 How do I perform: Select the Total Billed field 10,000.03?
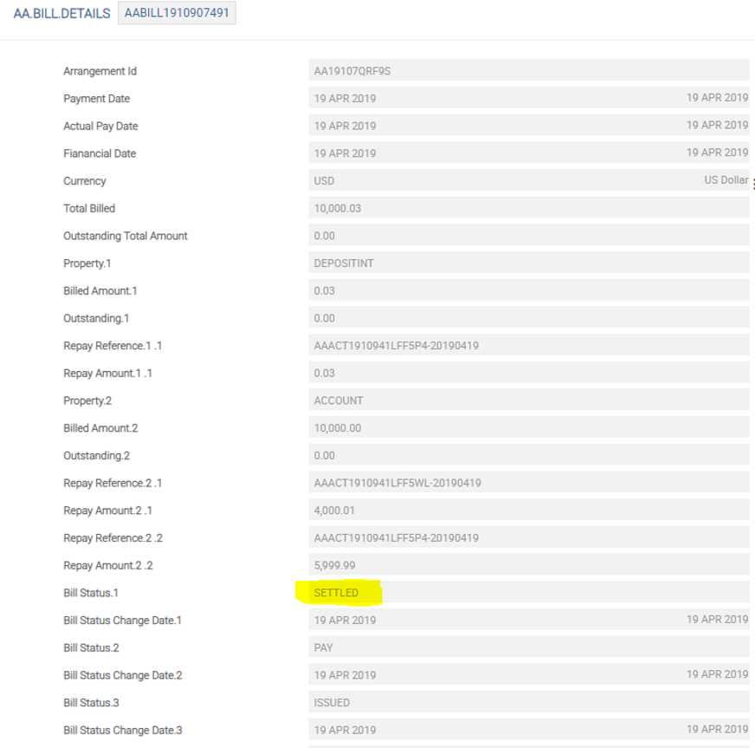528,209
